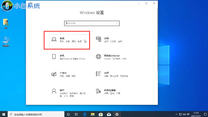Click the 帐户 category title text
Viewport: 208px width, 117px height.
click(62, 90)
